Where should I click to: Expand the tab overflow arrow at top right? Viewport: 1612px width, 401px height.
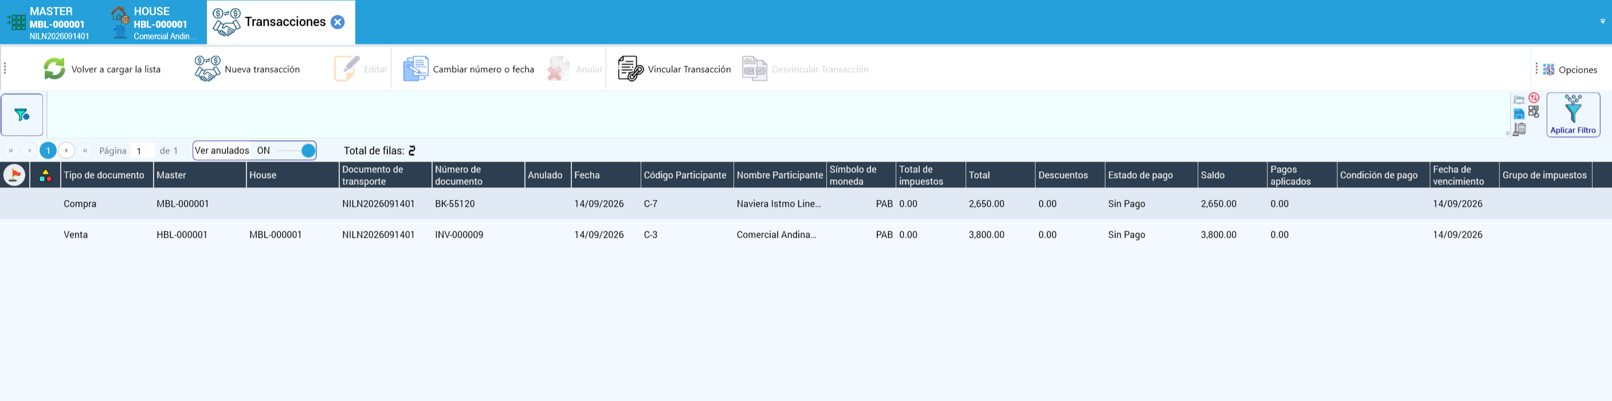click(x=1603, y=21)
